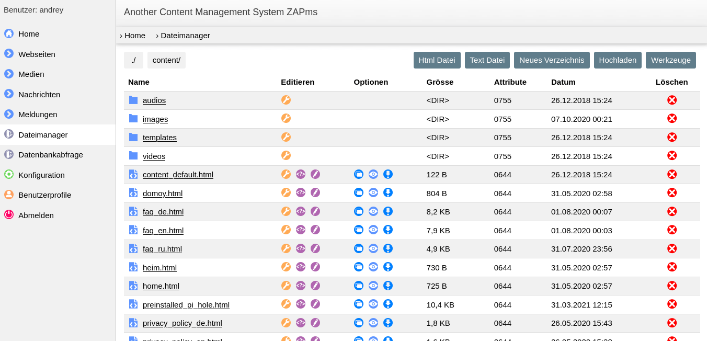Select Dateimanager in the sidebar
This screenshot has height=341, width=707.
click(x=58, y=134)
